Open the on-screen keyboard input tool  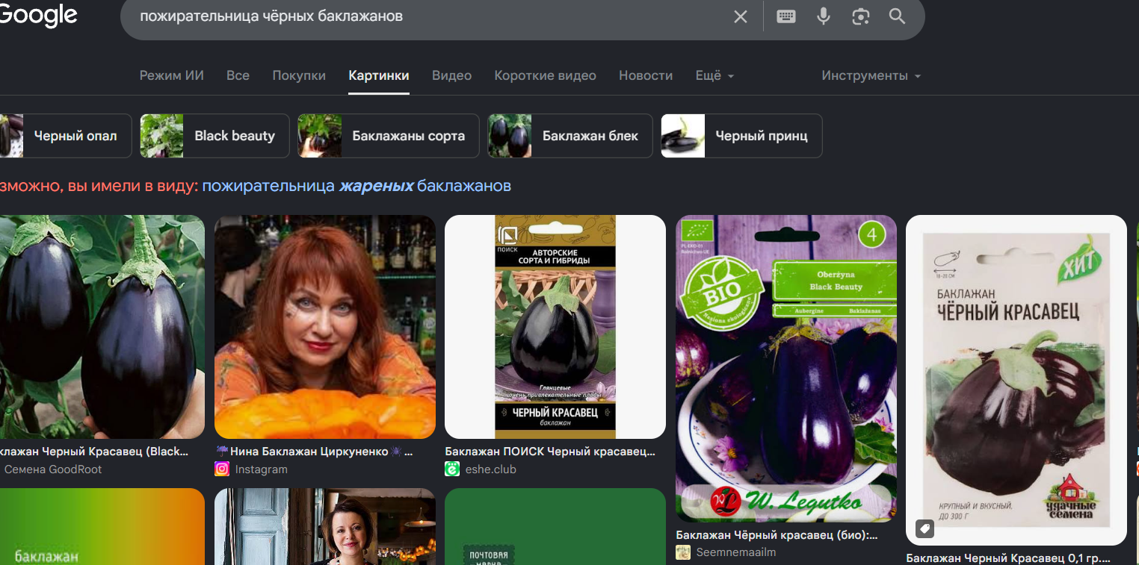click(786, 16)
